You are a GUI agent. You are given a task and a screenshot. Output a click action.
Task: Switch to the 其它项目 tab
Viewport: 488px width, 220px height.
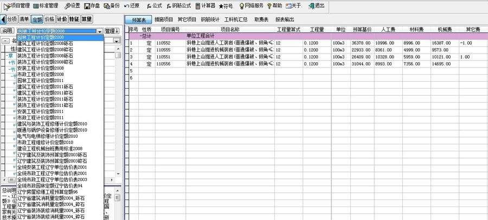187,19
